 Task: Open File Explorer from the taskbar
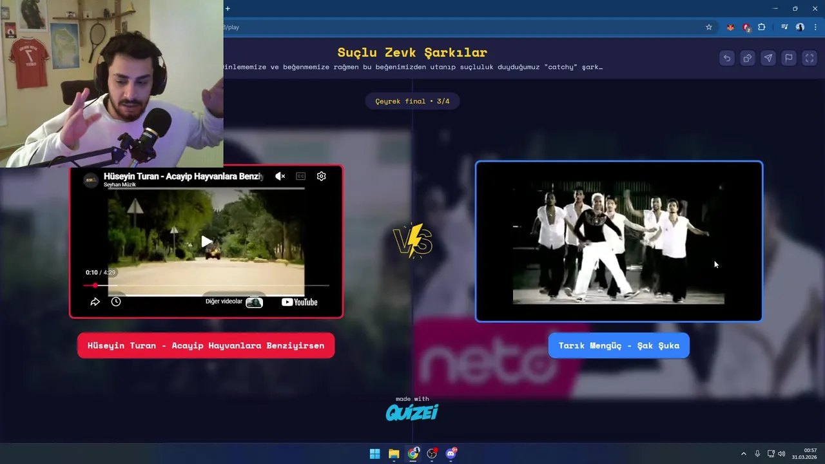click(x=394, y=454)
